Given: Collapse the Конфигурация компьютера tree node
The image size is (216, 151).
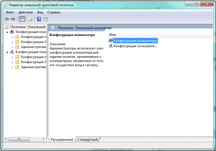Looking at the screenshot, I should 7,32.
